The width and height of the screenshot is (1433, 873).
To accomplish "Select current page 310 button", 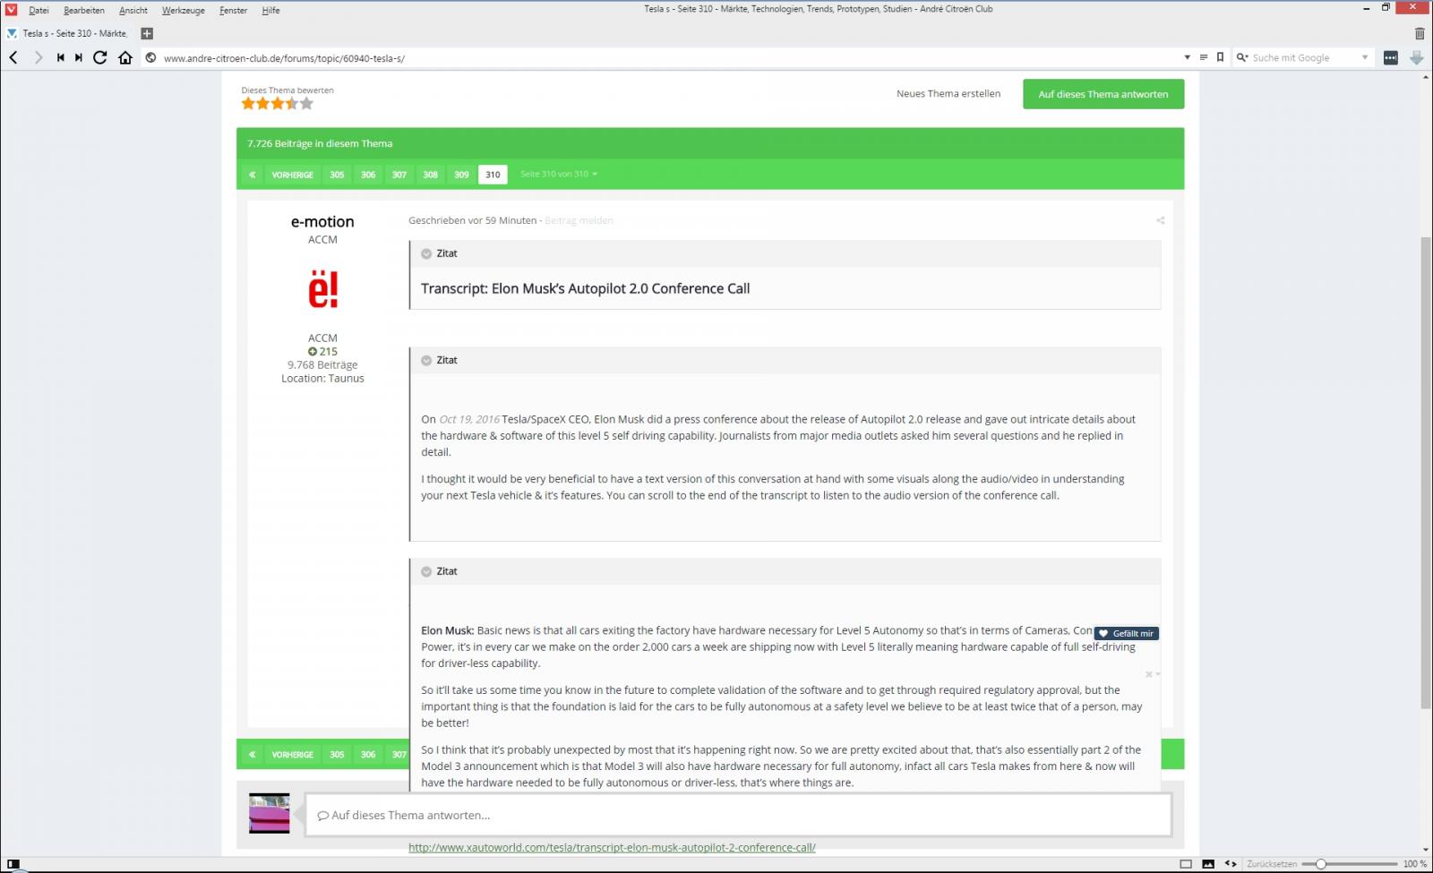I will pyautogui.click(x=493, y=175).
